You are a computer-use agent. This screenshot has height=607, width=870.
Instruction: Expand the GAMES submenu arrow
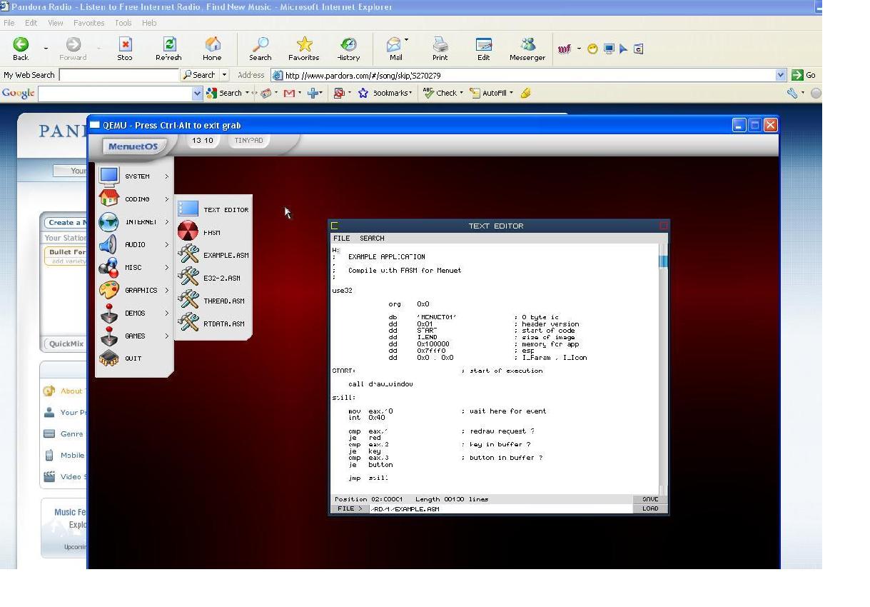click(x=167, y=336)
